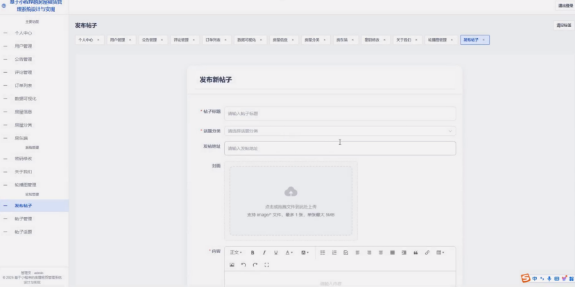Click the 退出登录 button
Screen dimensions: 575x287
[x=565, y=6]
